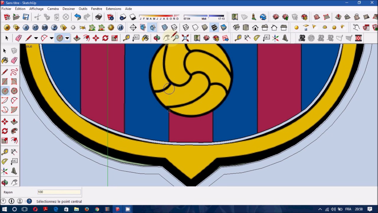Click the person icon in status bar
The height and width of the screenshot is (213, 378).
(x=20, y=201)
